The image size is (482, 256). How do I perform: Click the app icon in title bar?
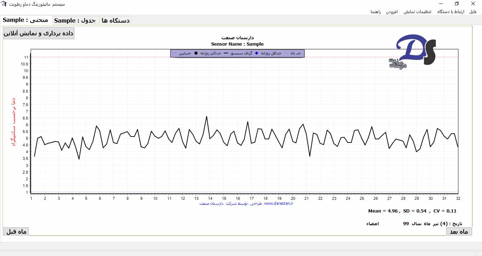pos(4,4)
